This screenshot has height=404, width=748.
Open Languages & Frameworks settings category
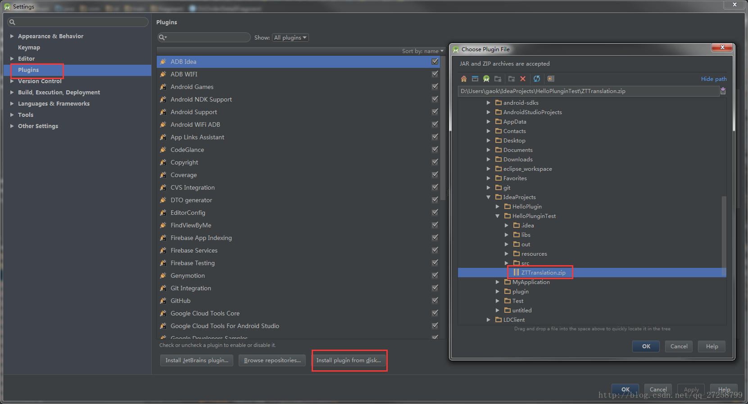pos(54,103)
